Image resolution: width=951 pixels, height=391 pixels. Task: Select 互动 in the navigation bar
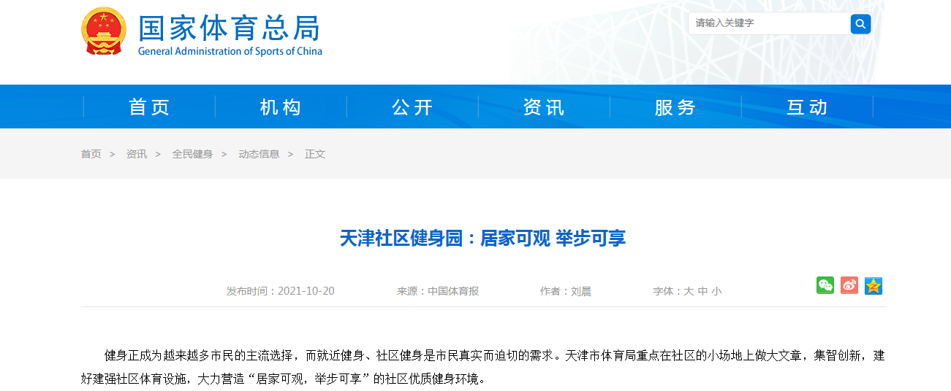coord(807,107)
